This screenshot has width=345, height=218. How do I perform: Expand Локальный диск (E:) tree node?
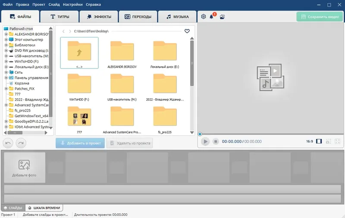pos(6,67)
